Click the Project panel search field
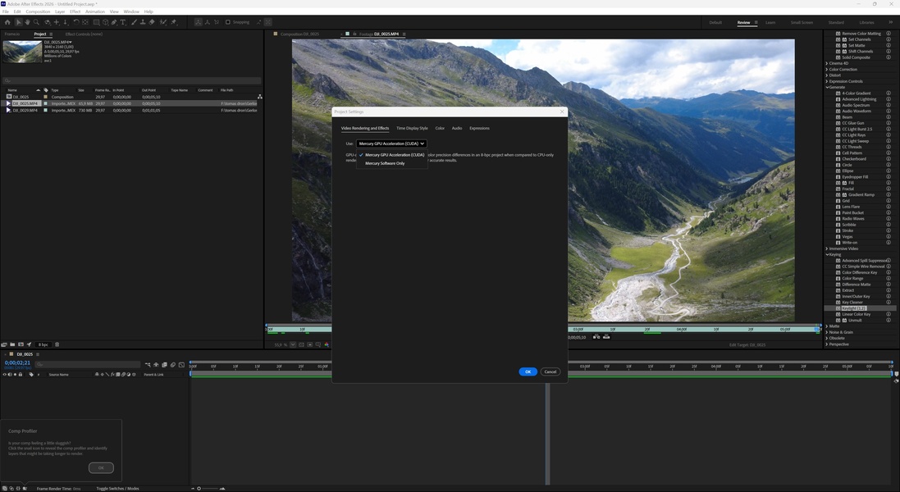900x492 pixels. coord(131,81)
